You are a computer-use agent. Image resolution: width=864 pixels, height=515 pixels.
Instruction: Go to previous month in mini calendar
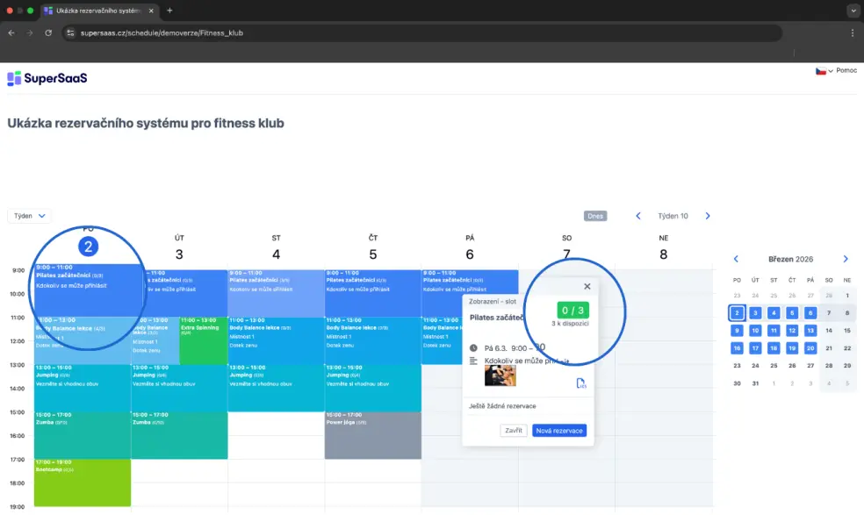click(x=736, y=260)
